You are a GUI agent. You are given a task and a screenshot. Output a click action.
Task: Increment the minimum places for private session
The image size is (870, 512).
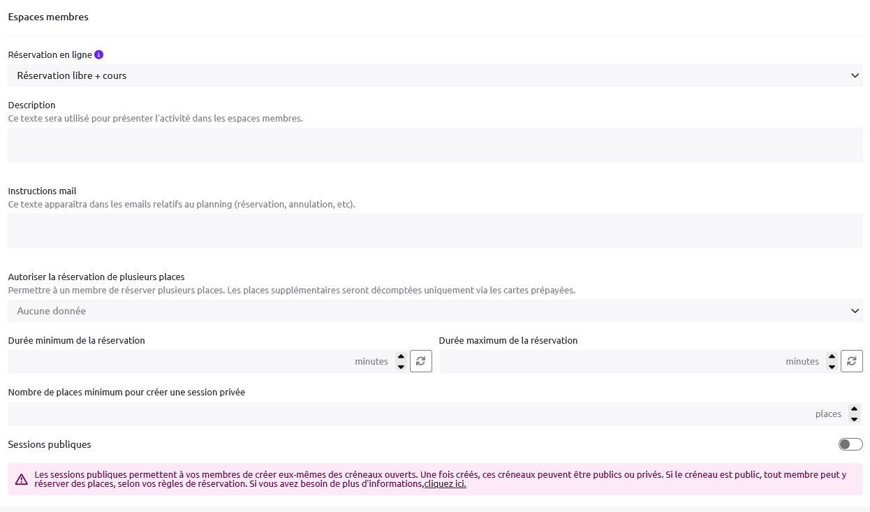coord(854,409)
